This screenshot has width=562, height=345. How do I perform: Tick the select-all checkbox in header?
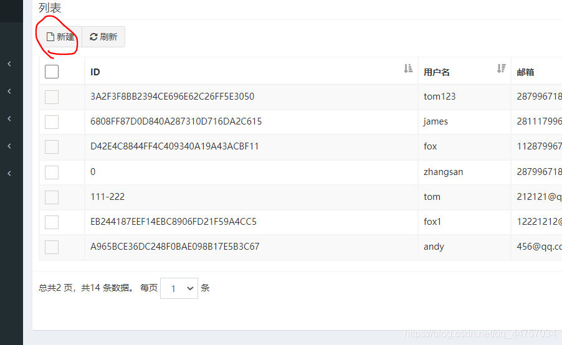52,72
